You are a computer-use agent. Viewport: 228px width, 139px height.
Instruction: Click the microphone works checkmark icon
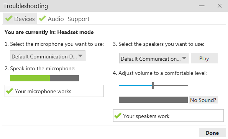(10, 91)
